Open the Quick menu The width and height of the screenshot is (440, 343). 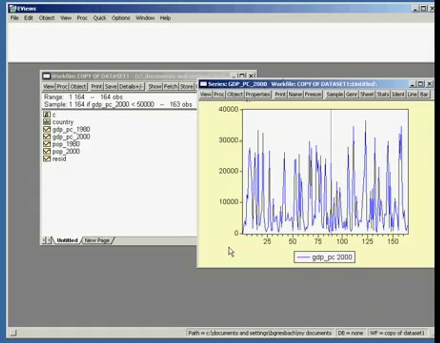coord(100,18)
